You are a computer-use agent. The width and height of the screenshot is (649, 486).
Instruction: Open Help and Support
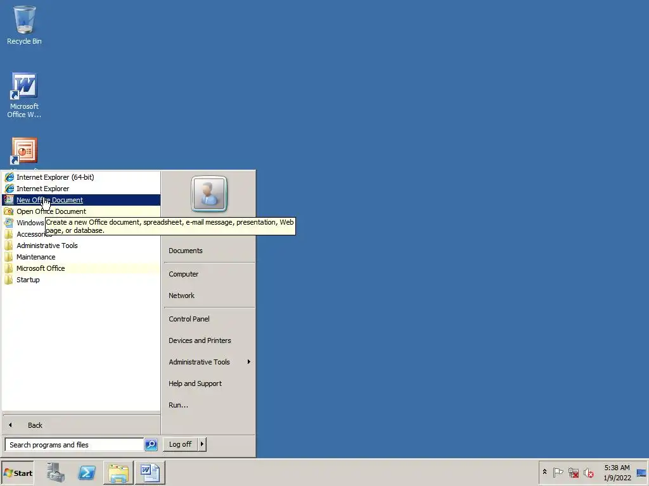click(209, 383)
